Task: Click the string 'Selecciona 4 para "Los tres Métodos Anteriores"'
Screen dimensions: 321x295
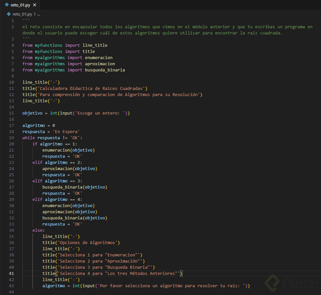Action: [x=119, y=273]
